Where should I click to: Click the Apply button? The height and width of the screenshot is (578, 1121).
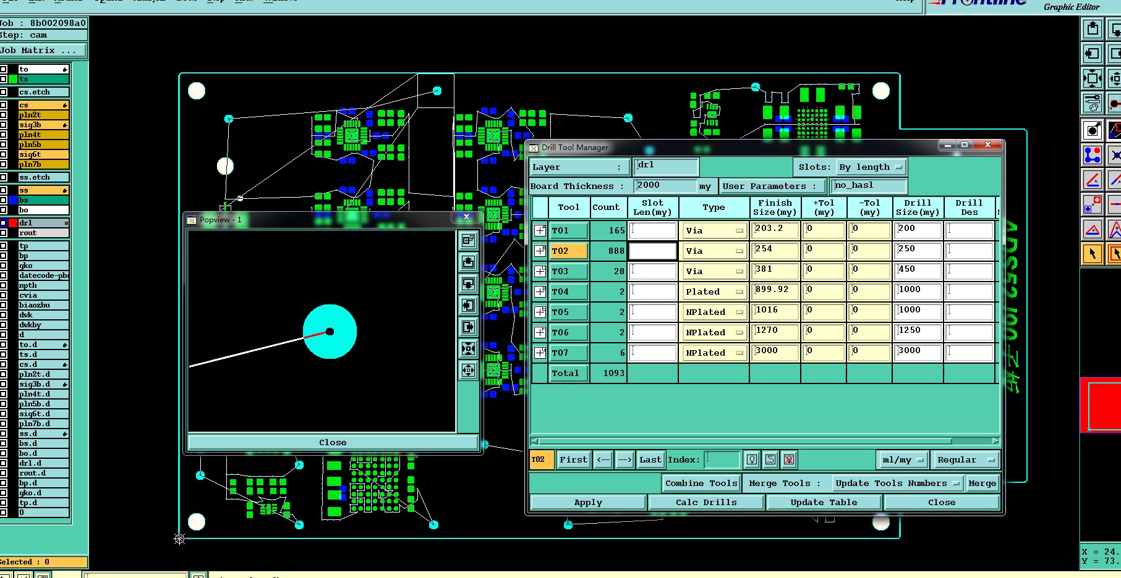(x=588, y=503)
